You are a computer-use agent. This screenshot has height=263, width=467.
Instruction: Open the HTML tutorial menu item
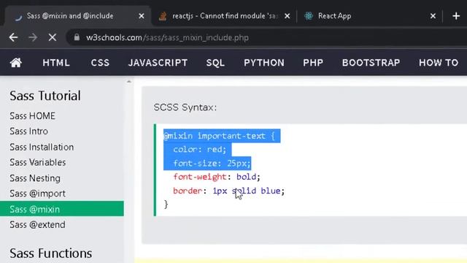tap(56, 63)
